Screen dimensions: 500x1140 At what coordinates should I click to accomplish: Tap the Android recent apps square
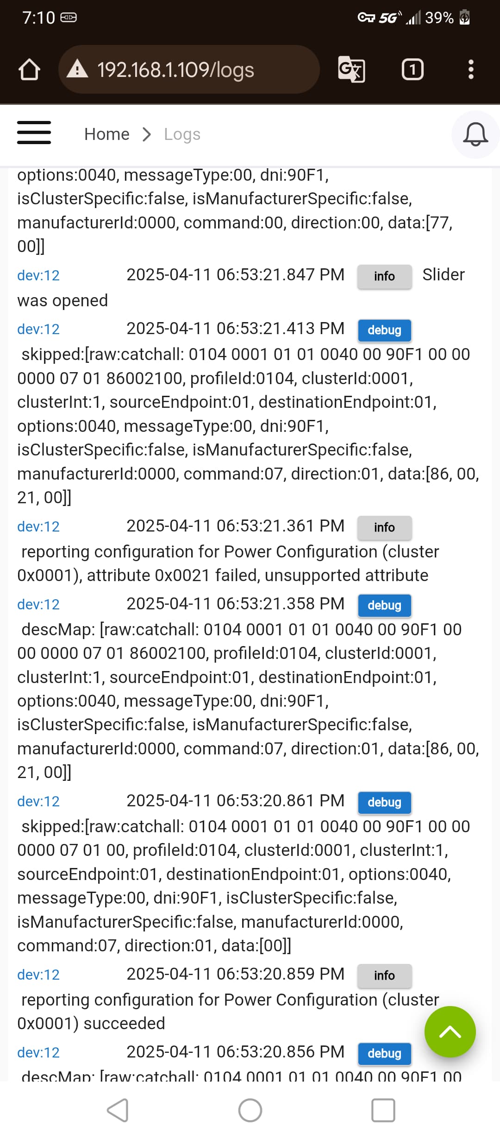(383, 1110)
